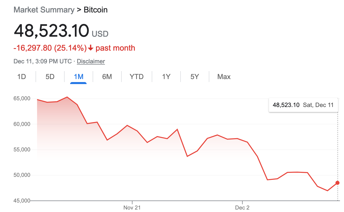The width and height of the screenshot is (344, 212).
Task: Click the red endpoint dot on chart
Action: [x=337, y=183]
